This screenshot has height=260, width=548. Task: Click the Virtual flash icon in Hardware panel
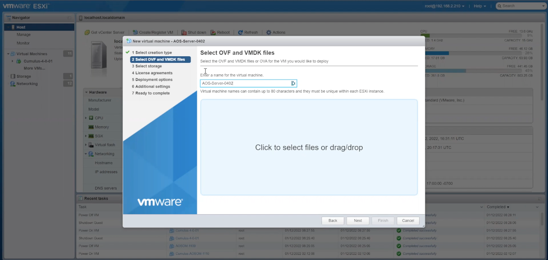coord(91,145)
